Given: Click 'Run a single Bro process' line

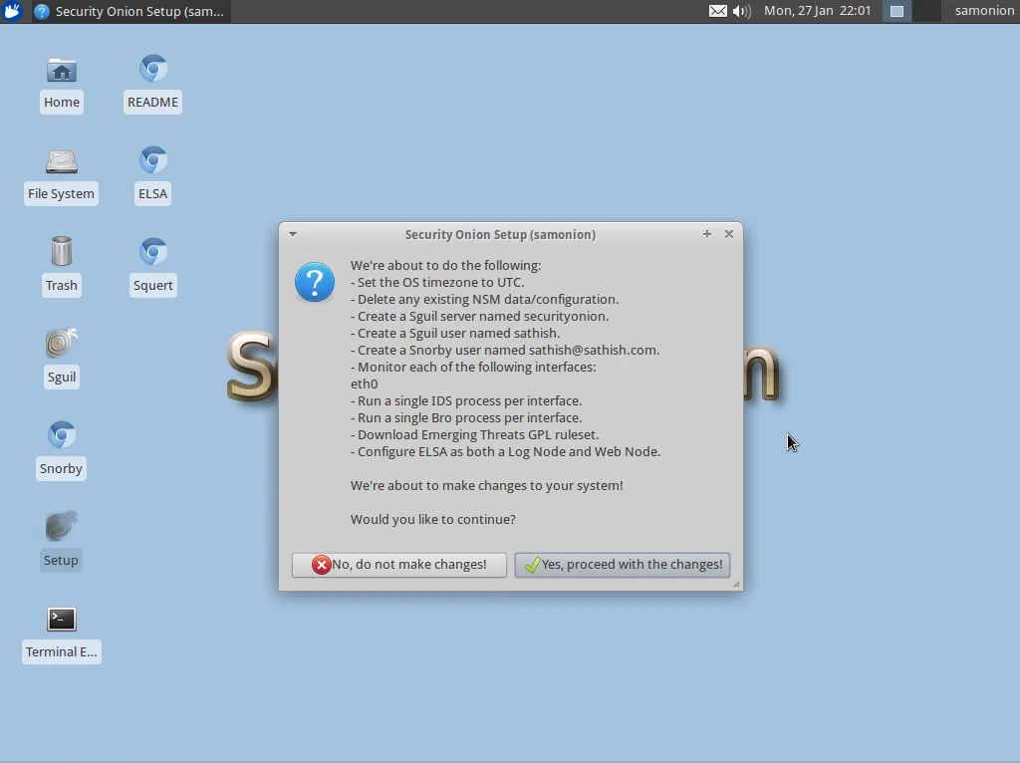Looking at the screenshot, I should click(466, 417).
